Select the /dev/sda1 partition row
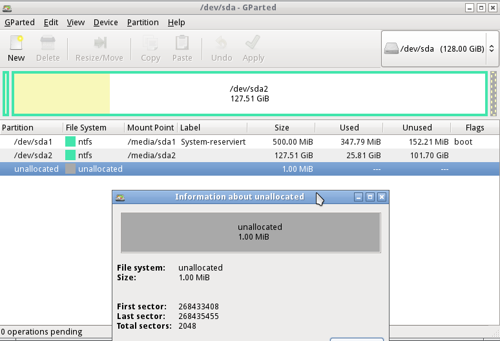 250,141
